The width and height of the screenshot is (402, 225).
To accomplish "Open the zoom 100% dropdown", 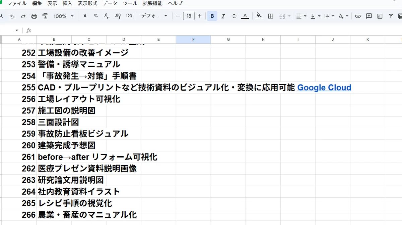I will [x=64, y=16].
